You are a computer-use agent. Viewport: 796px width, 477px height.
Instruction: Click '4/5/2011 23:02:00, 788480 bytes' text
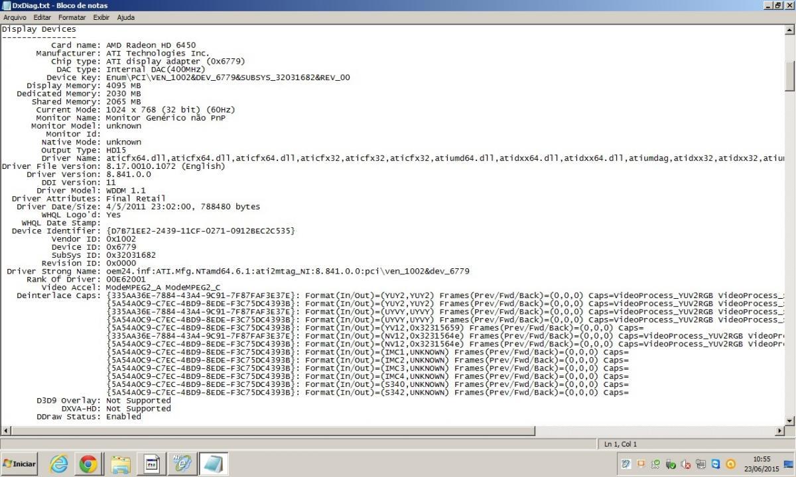point(183,207)
